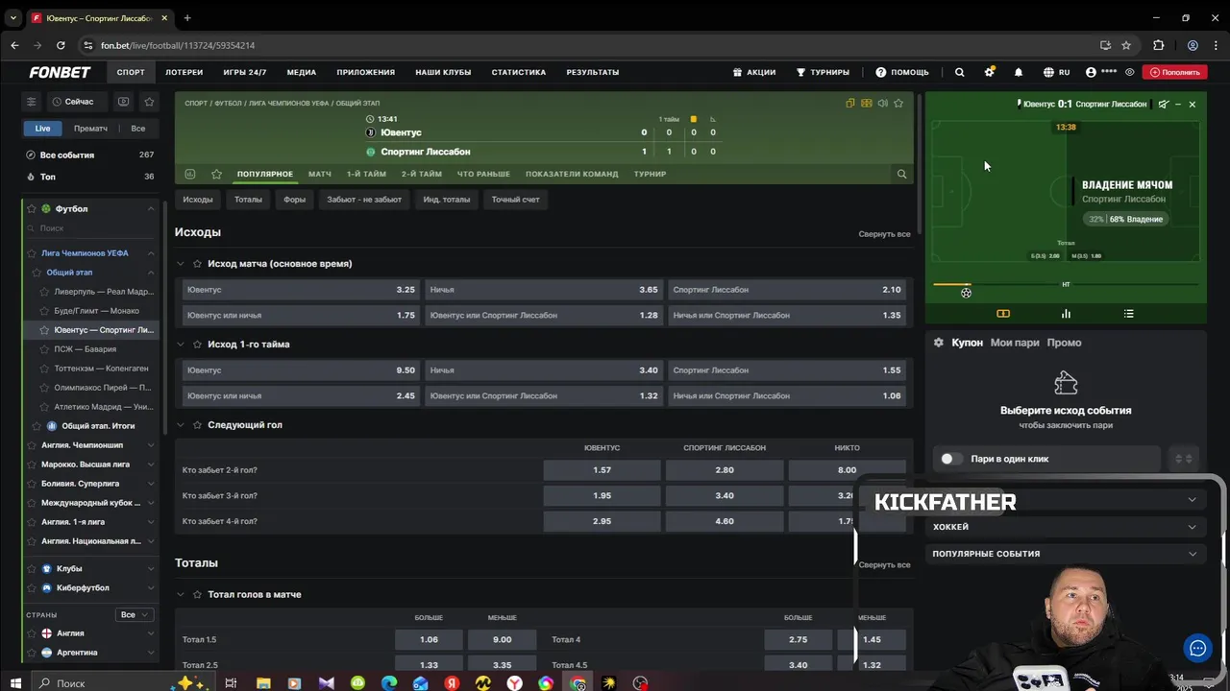The width and height of the screenshot is (1230, 691).
Task: Switch to Мои пари tab
Action: click(x=1015, y=343)
